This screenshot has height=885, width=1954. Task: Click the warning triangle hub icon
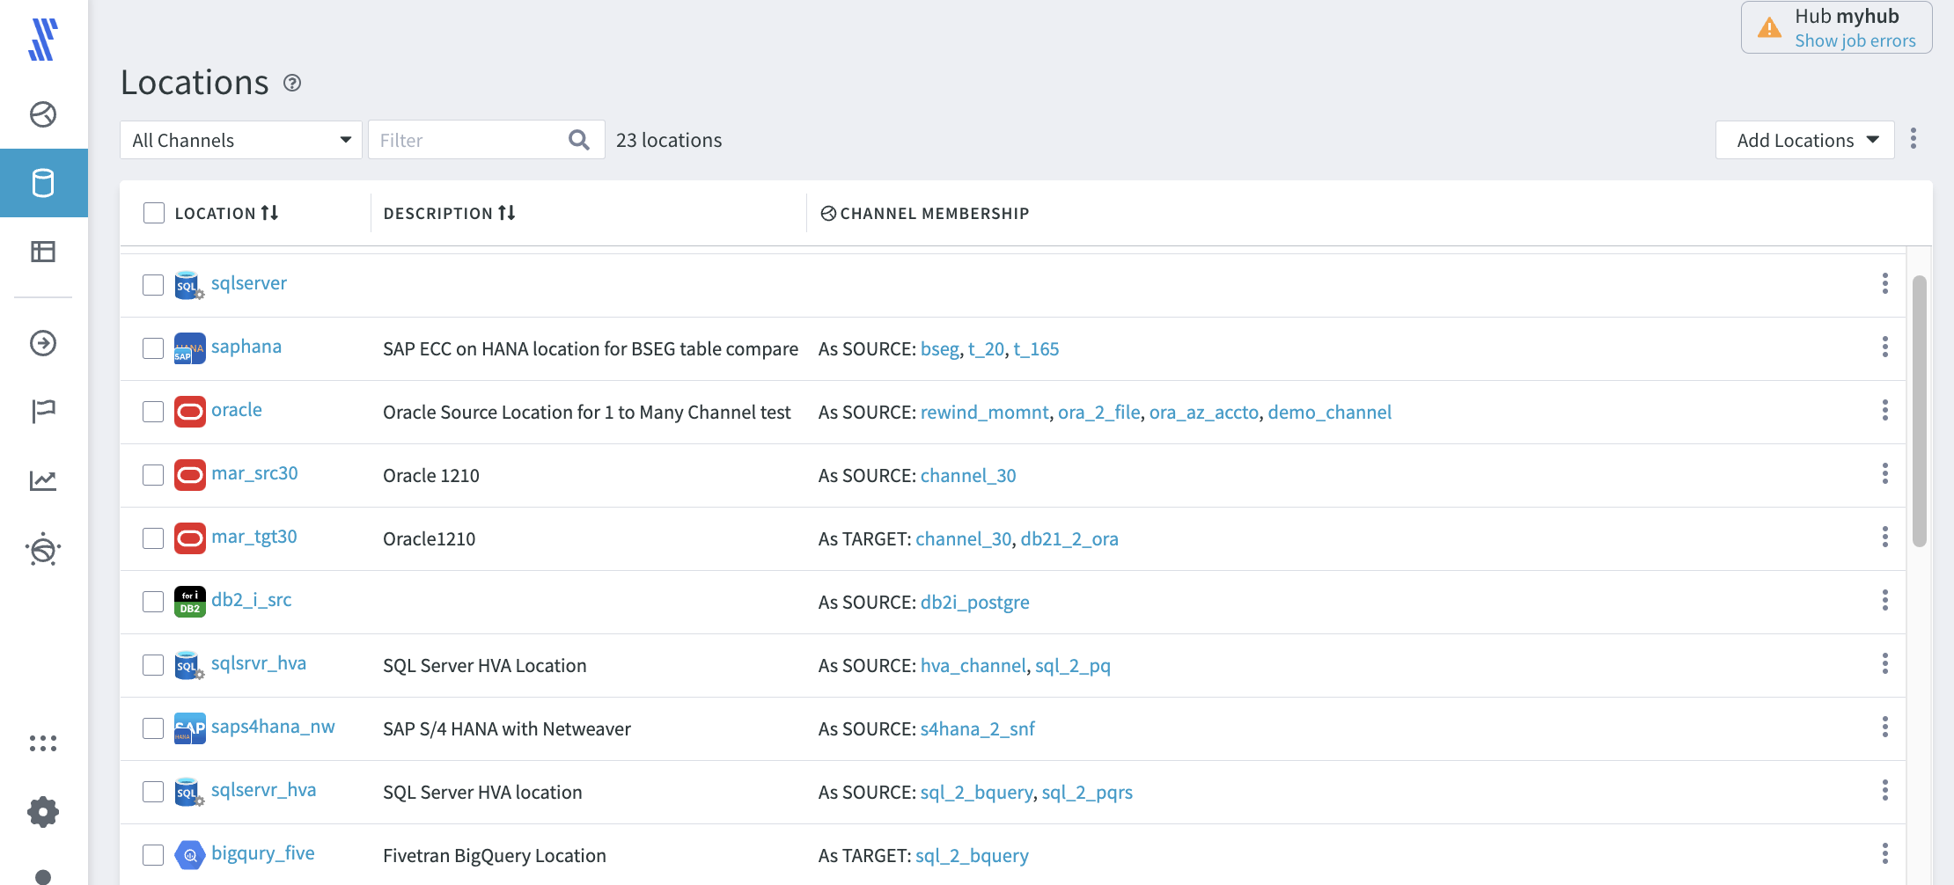click(x=1769, y=28)
